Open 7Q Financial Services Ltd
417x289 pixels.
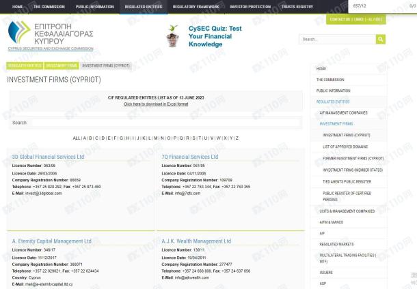[x=190, y=157]
